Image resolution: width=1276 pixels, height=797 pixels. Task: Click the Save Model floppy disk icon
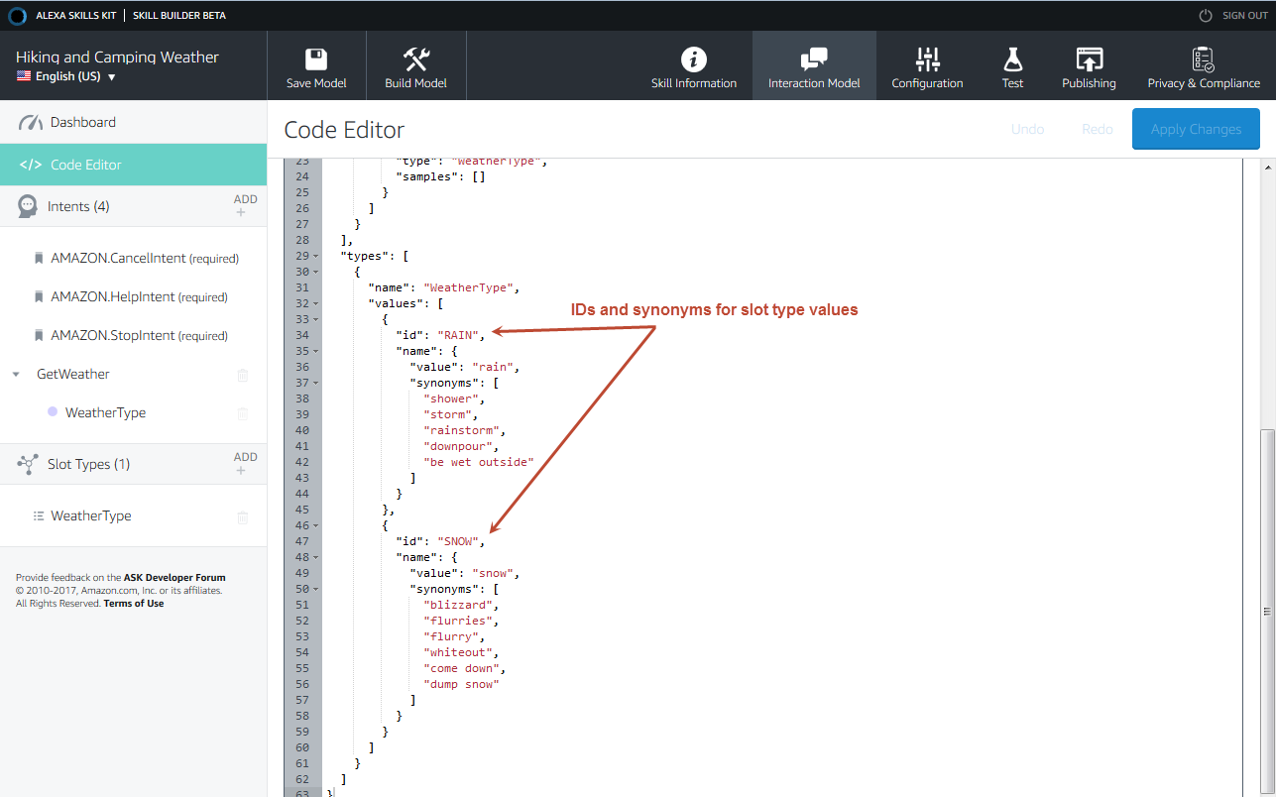(x=316, y=58)
